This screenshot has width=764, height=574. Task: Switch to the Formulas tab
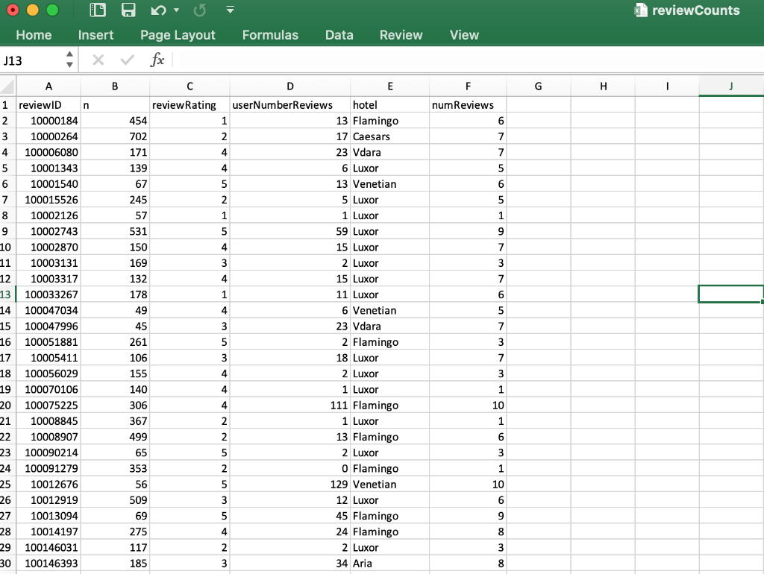[270, 35]
